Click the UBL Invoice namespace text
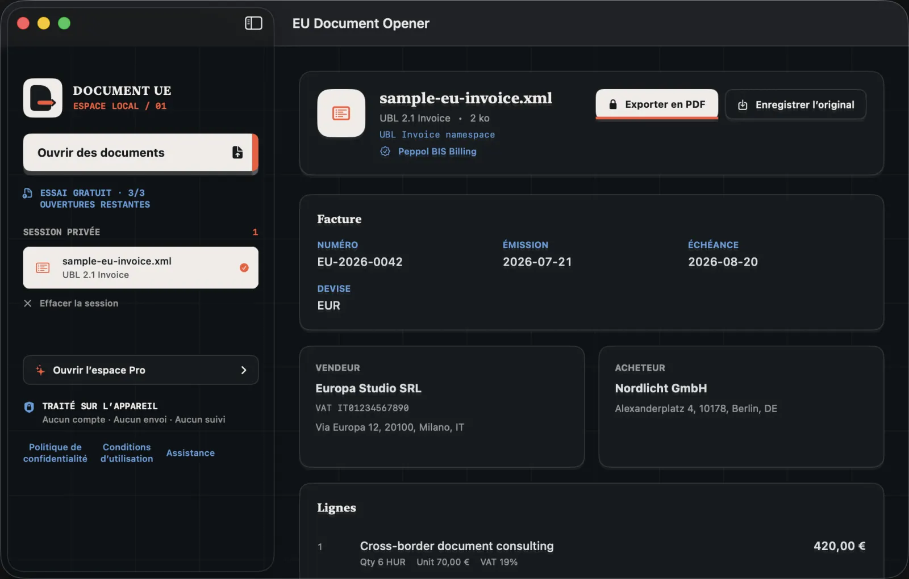Screen dimensions: 909x579 click(437, 135)
